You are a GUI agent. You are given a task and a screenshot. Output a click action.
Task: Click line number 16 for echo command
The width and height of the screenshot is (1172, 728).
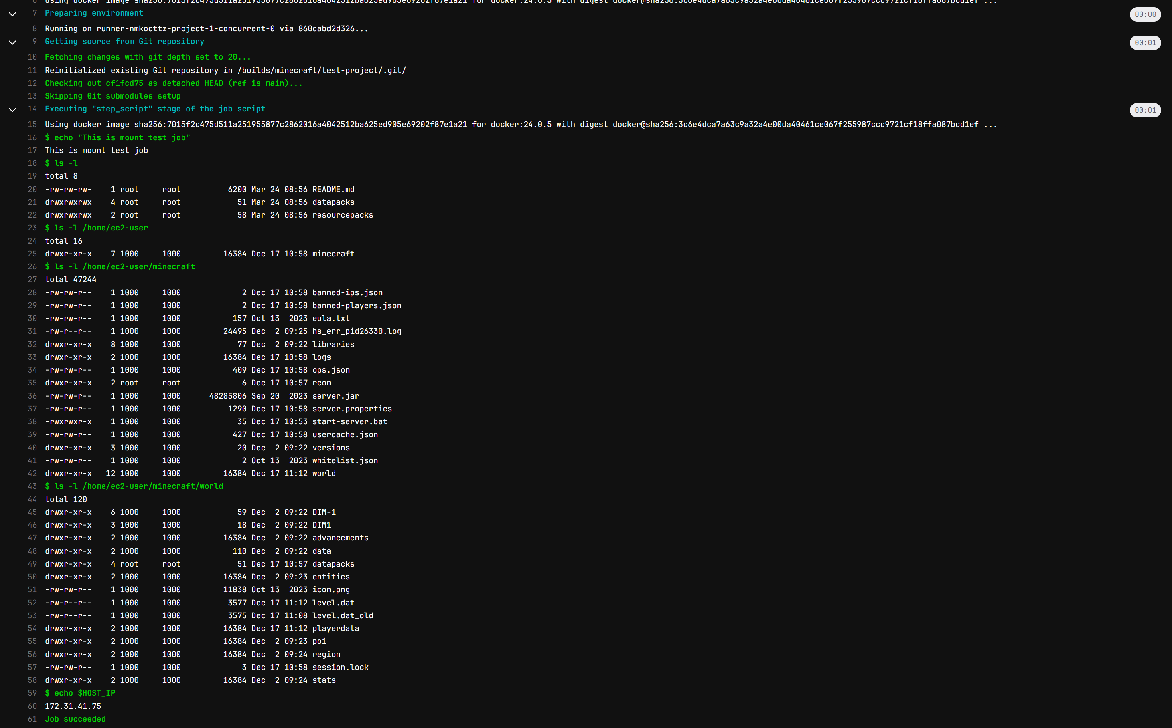pos(32,138)
